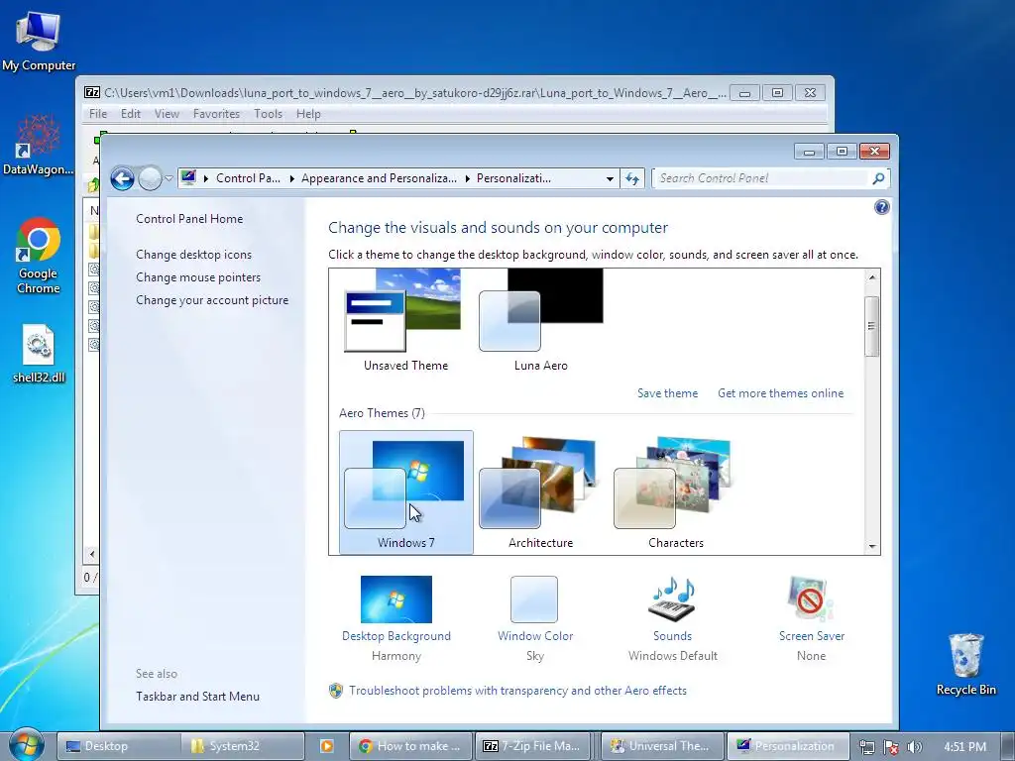Select the Unsaved Theme thumbnail
Viewport: 1015px width, 761px height.
click(405, 321)
